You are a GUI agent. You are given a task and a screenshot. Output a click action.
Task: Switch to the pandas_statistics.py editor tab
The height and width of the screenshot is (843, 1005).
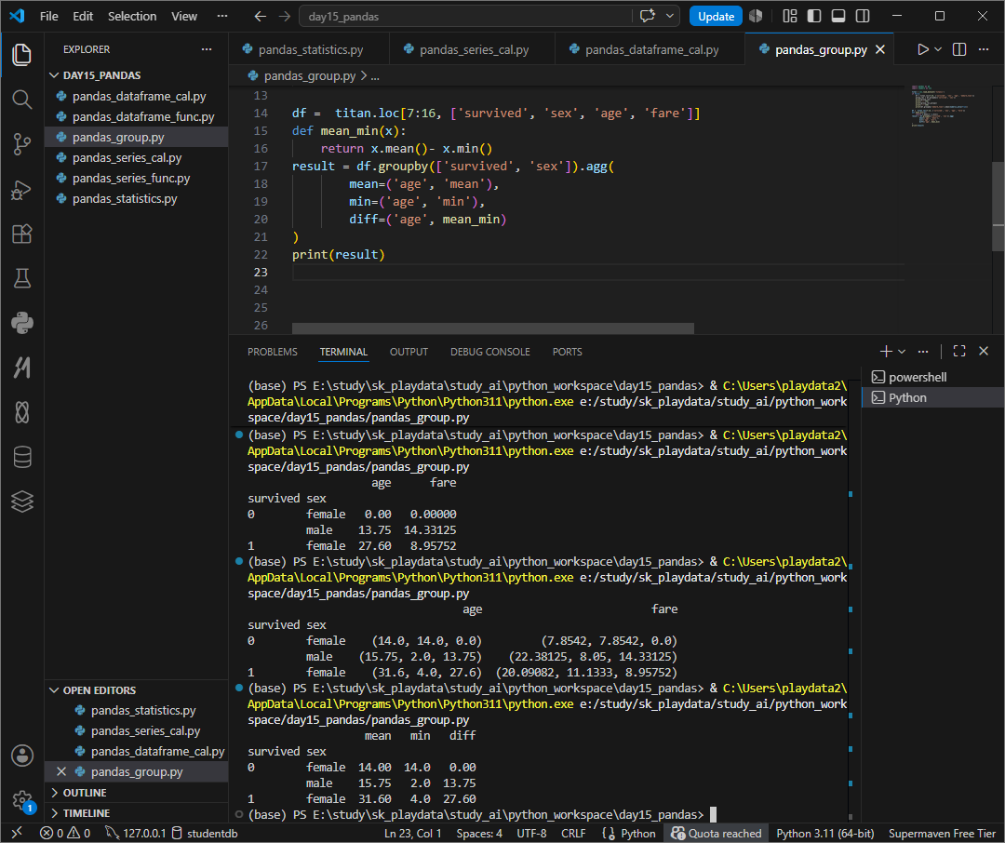tap(310, 49)
